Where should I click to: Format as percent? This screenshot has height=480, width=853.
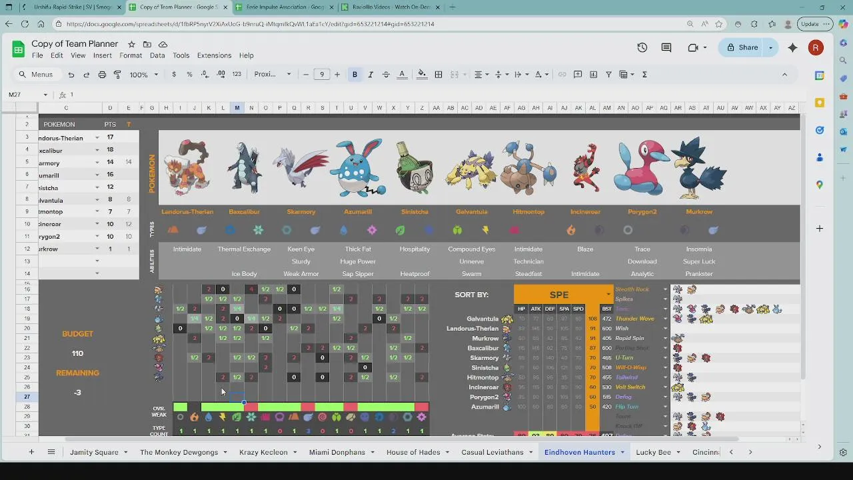(189, 75)
